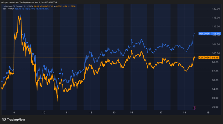This screenshot has height=124, width=223.
Task: Click the orange dot at the crude line end
Action: 195,57
